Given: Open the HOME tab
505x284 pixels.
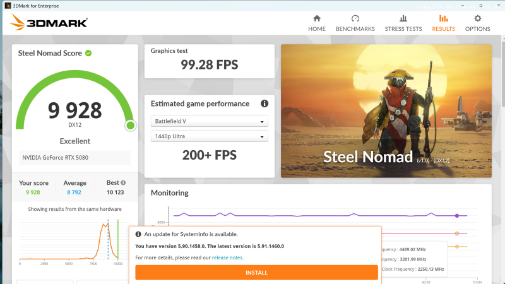Looking at the screenshot, I should 317,23.
